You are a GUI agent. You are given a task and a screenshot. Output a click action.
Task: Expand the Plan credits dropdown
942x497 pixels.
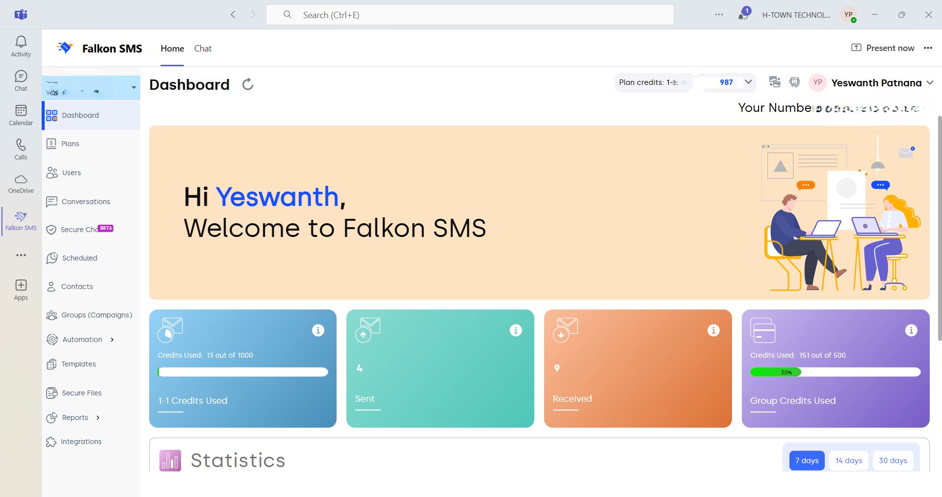click(x=748, y=82)
